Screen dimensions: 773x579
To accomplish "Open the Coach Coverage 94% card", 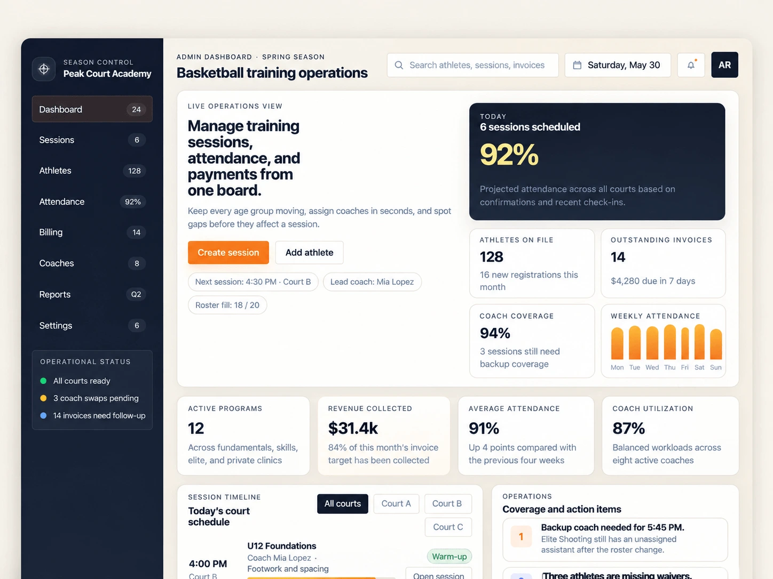I will click(x=532, y=341).
